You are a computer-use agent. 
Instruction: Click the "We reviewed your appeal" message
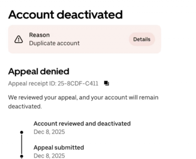pyautogui.click(x=83, y=98)
